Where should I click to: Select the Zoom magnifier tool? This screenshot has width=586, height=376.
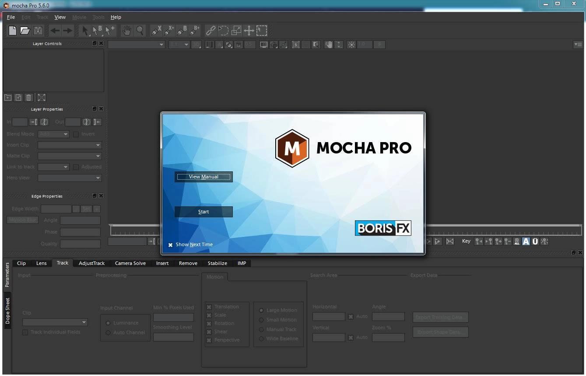click(x=140, y=31)
